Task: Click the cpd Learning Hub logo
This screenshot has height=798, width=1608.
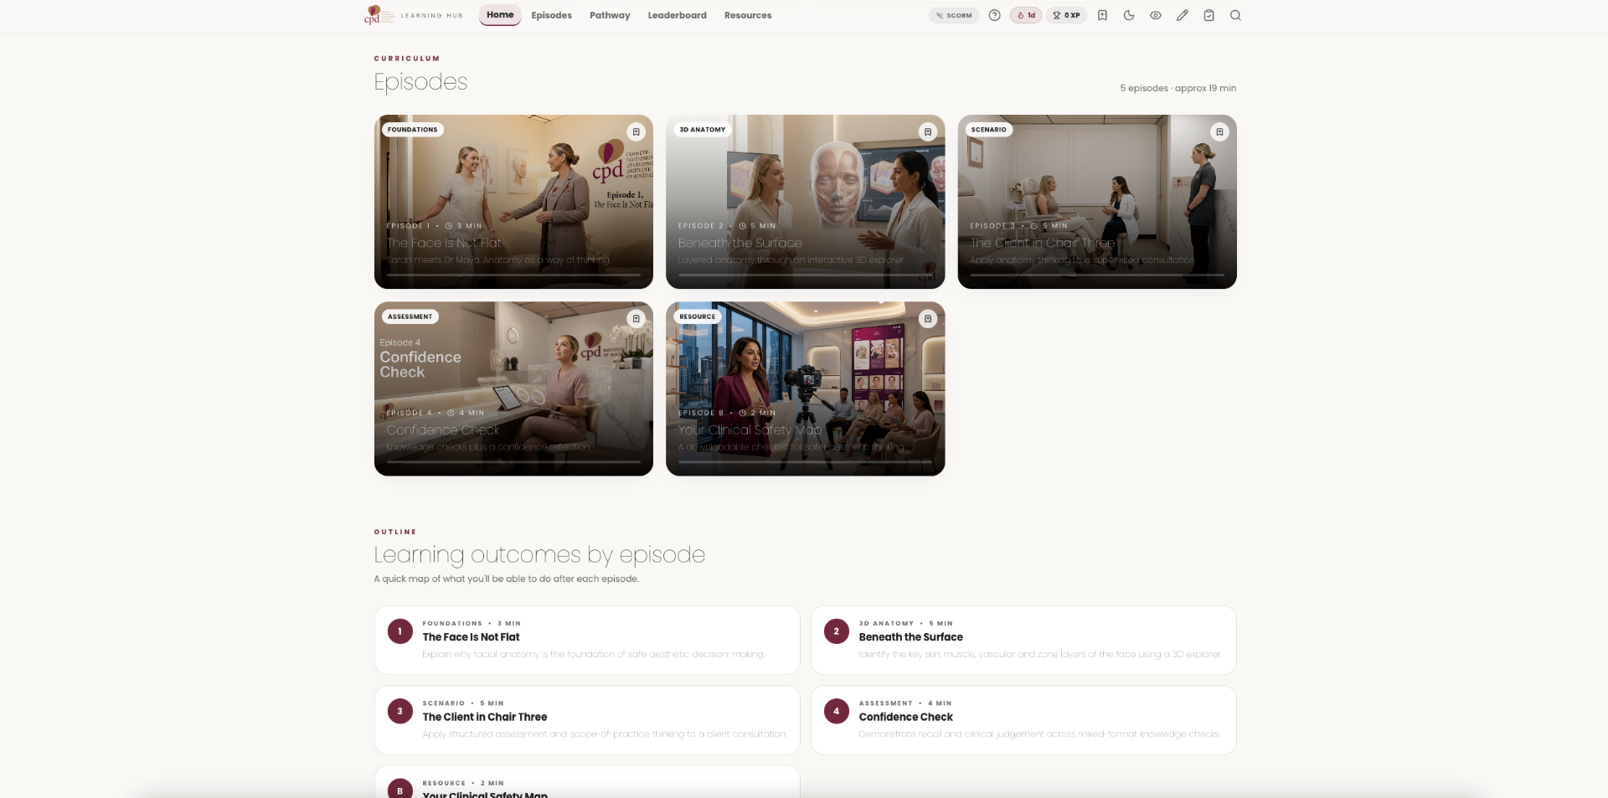Action: click(414, 15)
